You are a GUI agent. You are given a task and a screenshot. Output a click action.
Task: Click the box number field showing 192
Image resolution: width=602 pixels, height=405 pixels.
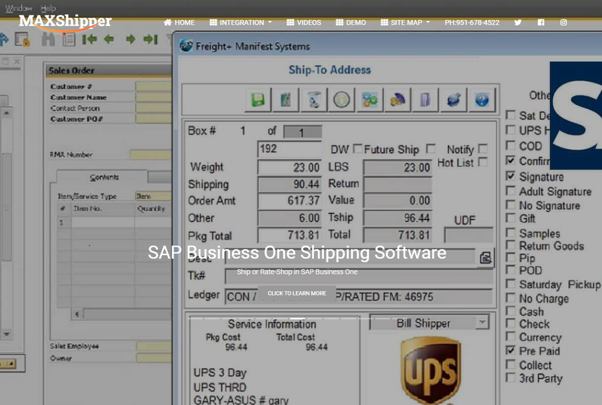pyautogui.click(x=290, y=149)
